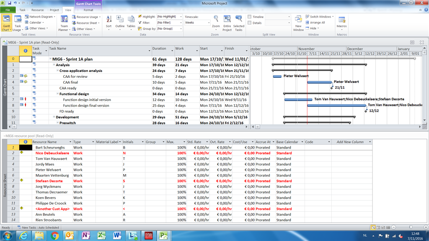Open Microsoft Project help question mark
This screenshot has width=429, height=241.
coord(426,10)
